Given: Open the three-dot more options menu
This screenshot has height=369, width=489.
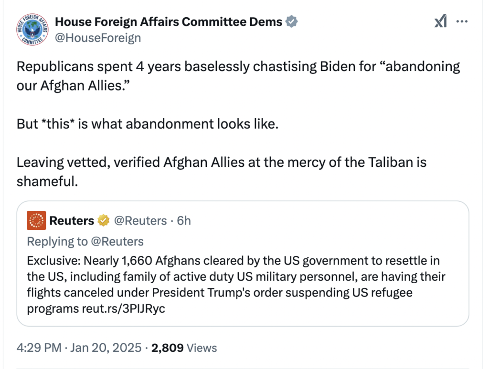Looking at the screenshot, I should [462, 21].
